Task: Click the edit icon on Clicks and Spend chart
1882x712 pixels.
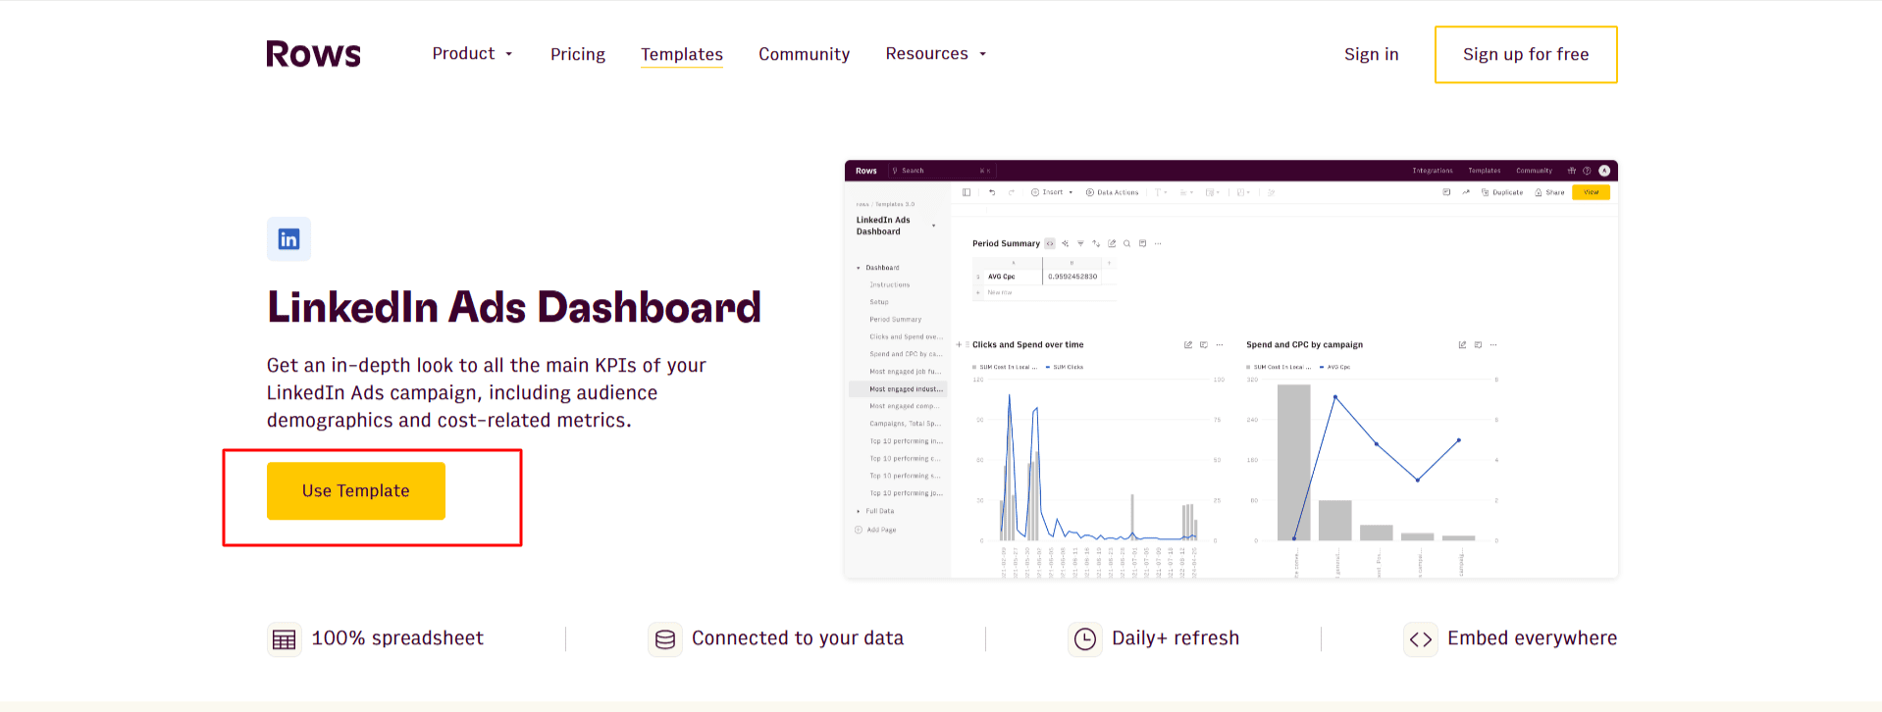Action: (x=1188, y=345)
